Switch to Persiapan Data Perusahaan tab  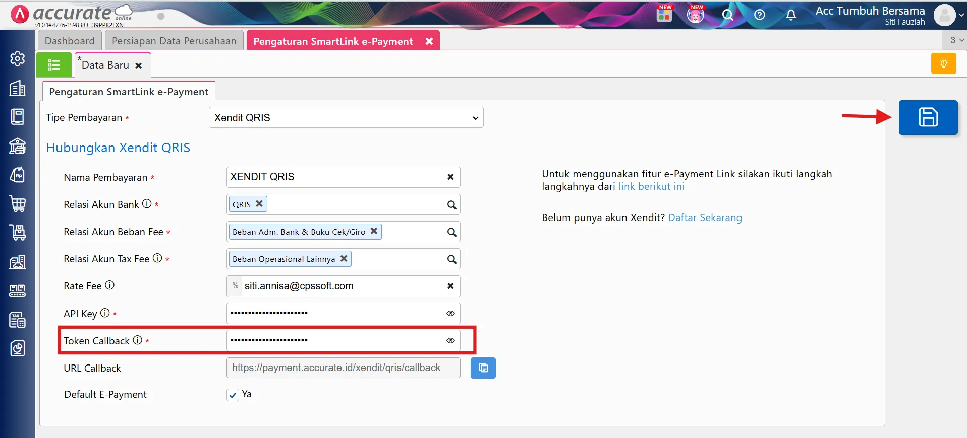coord(174,41)
